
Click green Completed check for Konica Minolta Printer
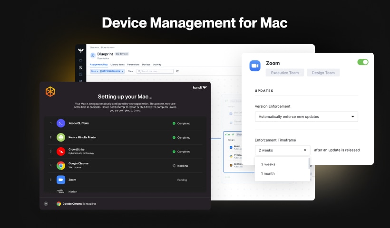tap(174, 138)
